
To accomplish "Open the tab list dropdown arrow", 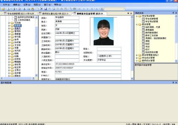I will (128, 13).
